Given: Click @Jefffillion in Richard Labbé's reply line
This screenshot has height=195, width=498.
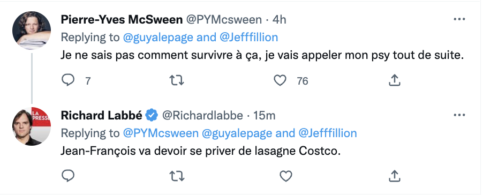Looking at the screenshot, I should [327, 133].
